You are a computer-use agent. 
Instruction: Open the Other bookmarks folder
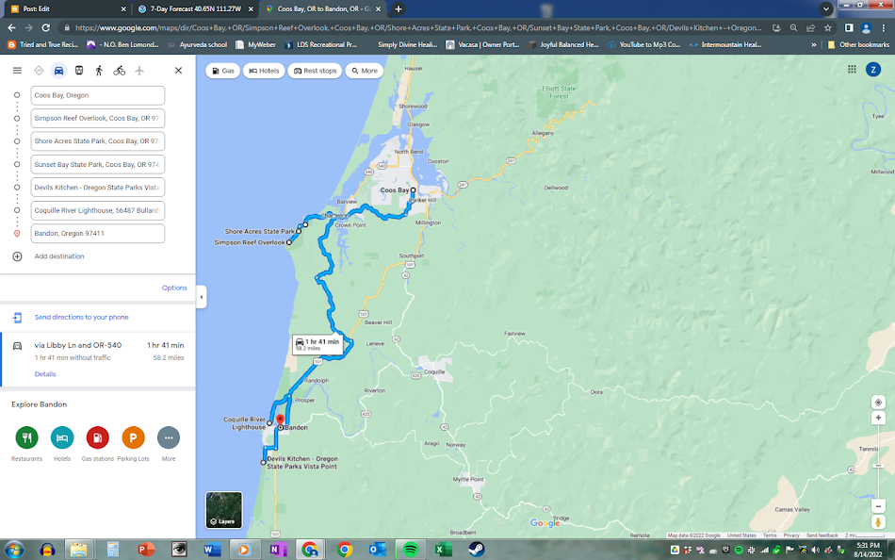tap(858, 44)
